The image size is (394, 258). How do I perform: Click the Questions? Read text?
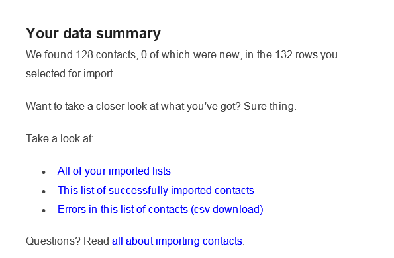68,241
